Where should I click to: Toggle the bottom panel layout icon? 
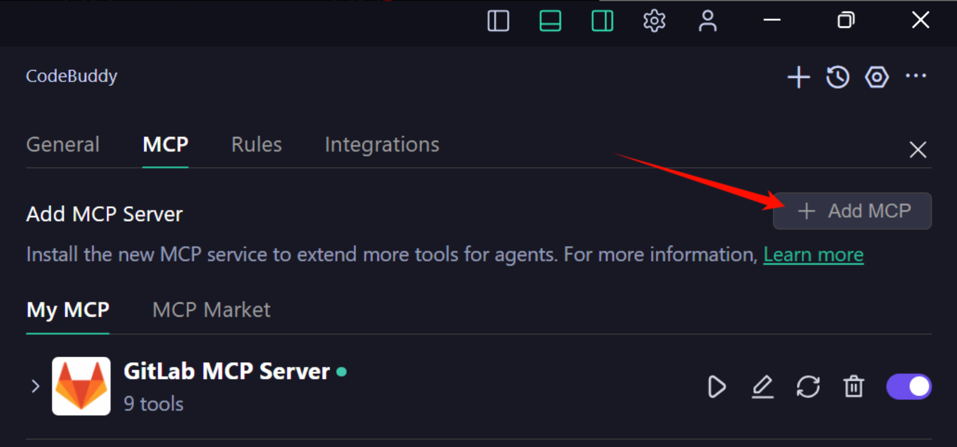tap(550, 21)
